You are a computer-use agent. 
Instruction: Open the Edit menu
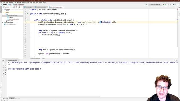coord(4,3)
